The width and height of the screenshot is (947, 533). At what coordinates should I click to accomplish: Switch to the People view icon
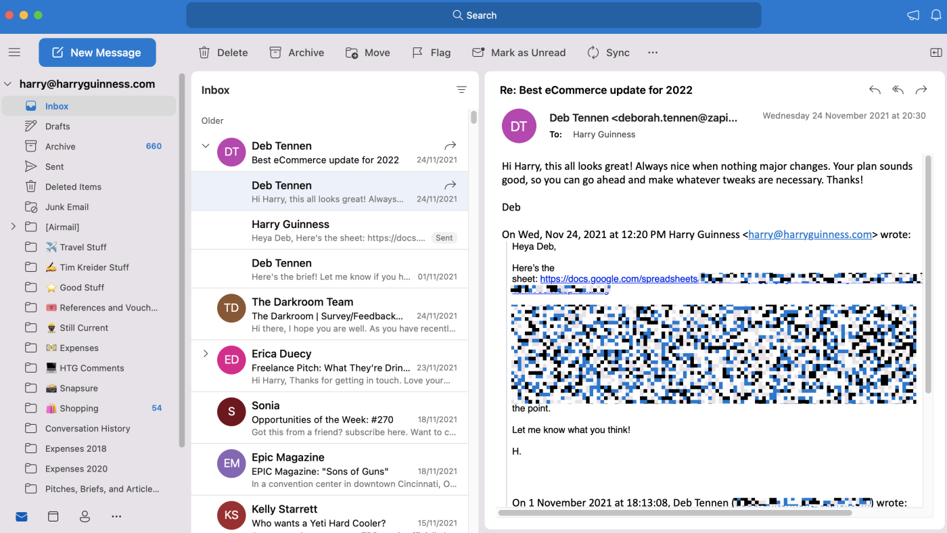tap(85, 517)
